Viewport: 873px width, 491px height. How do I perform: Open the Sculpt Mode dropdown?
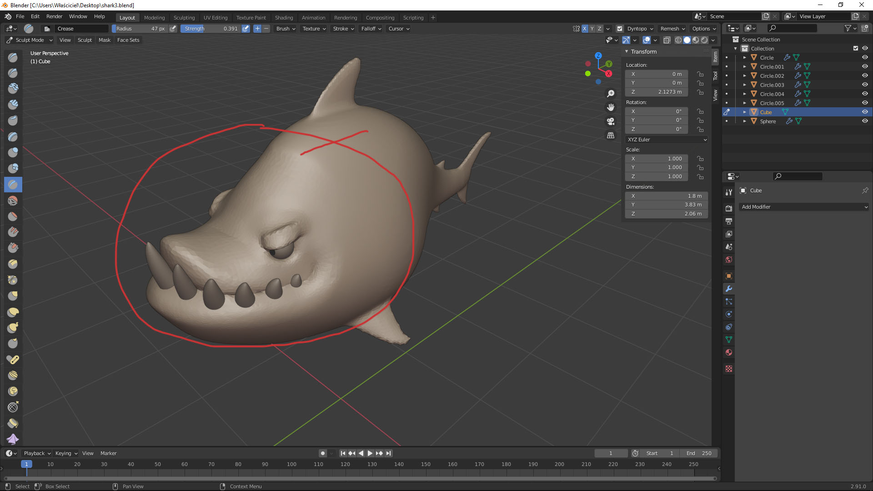point(30,40)
